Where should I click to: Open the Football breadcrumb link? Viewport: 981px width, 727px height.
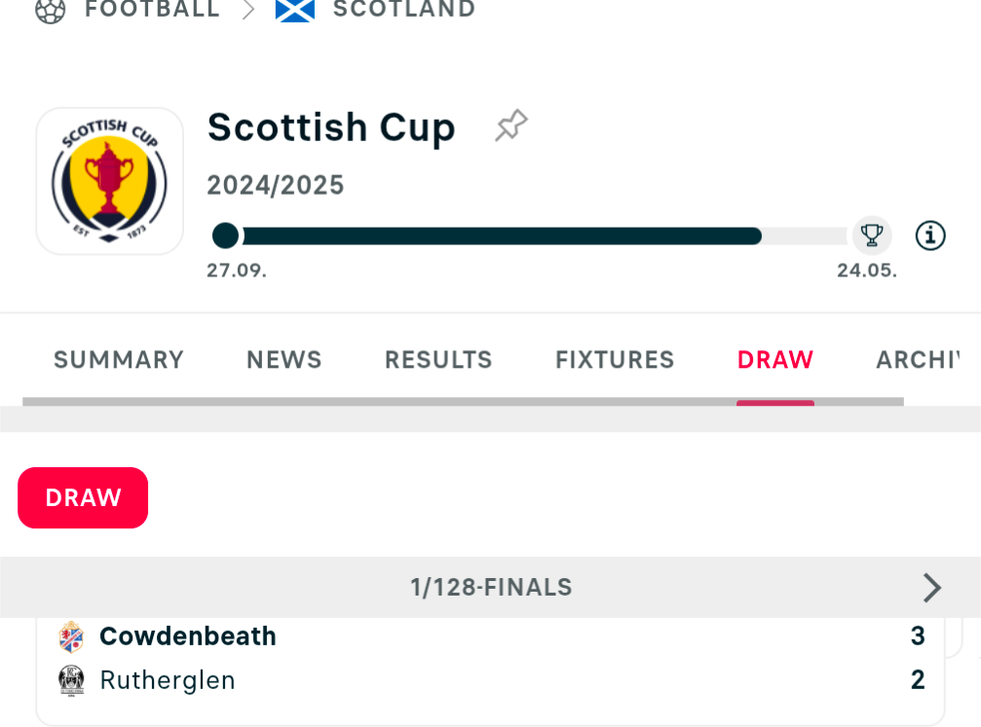click(x=153, y=10)
